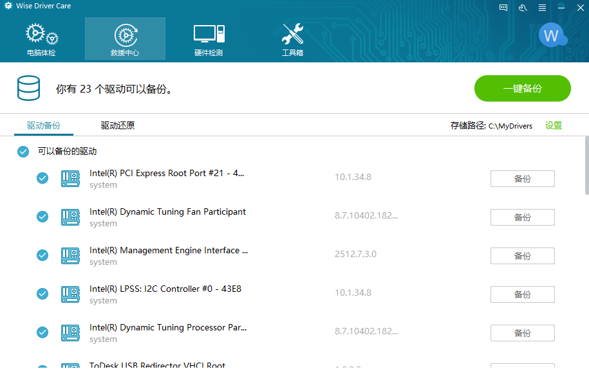Uncheck the 可以备份的驱动 select-all checkbox
Viewport: 589px width, 369px height.
tap(23, 152)
